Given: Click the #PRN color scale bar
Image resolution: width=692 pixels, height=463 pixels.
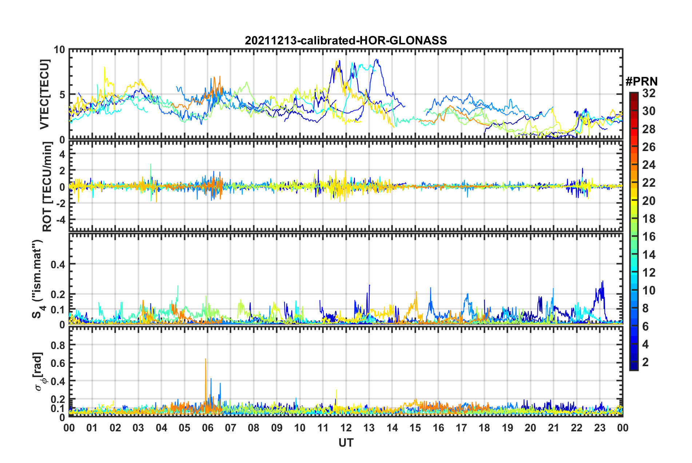Looking at the screenshot, I should pyautogui.click(x=633, y=231).
